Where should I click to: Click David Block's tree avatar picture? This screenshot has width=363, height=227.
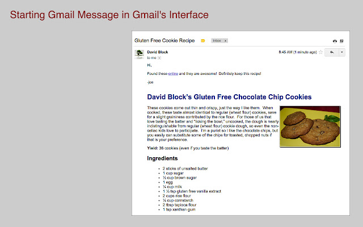coord(139,54)
